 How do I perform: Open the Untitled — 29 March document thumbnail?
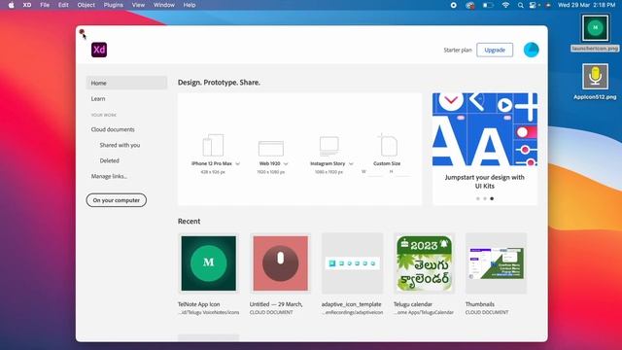point(281,263)
